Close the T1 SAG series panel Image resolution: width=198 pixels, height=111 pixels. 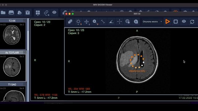pos(25,84)
